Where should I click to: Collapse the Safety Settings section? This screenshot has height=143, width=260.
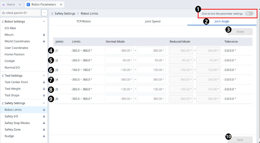[x=44, y=103]
